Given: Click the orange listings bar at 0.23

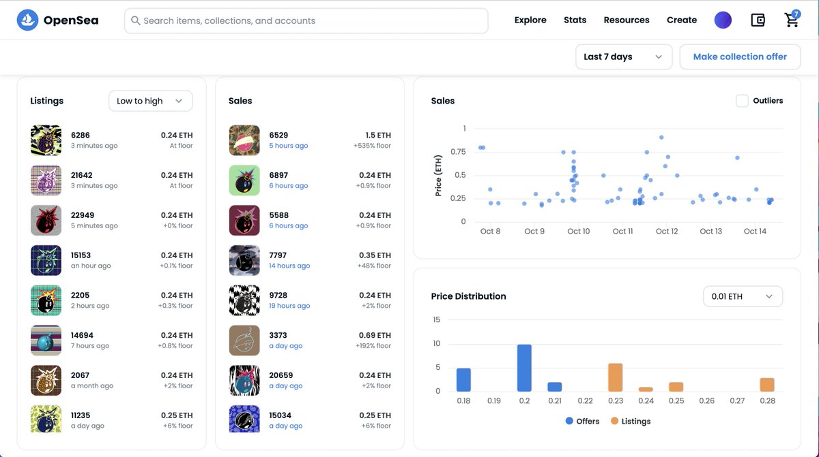Looking at the screenshot, I should [x=616, y=377].
